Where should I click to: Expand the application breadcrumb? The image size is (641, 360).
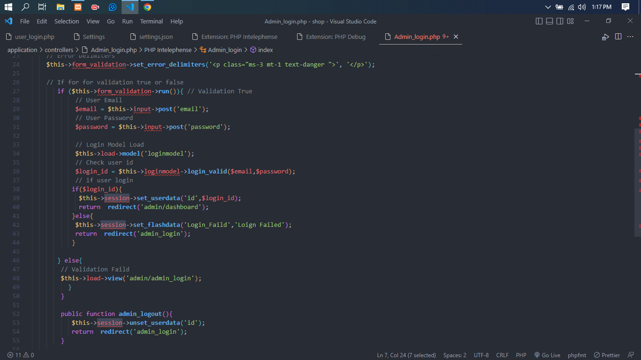coord(22,50)
